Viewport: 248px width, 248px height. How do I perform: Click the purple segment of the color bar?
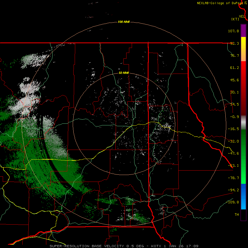[x=243, y=31]
